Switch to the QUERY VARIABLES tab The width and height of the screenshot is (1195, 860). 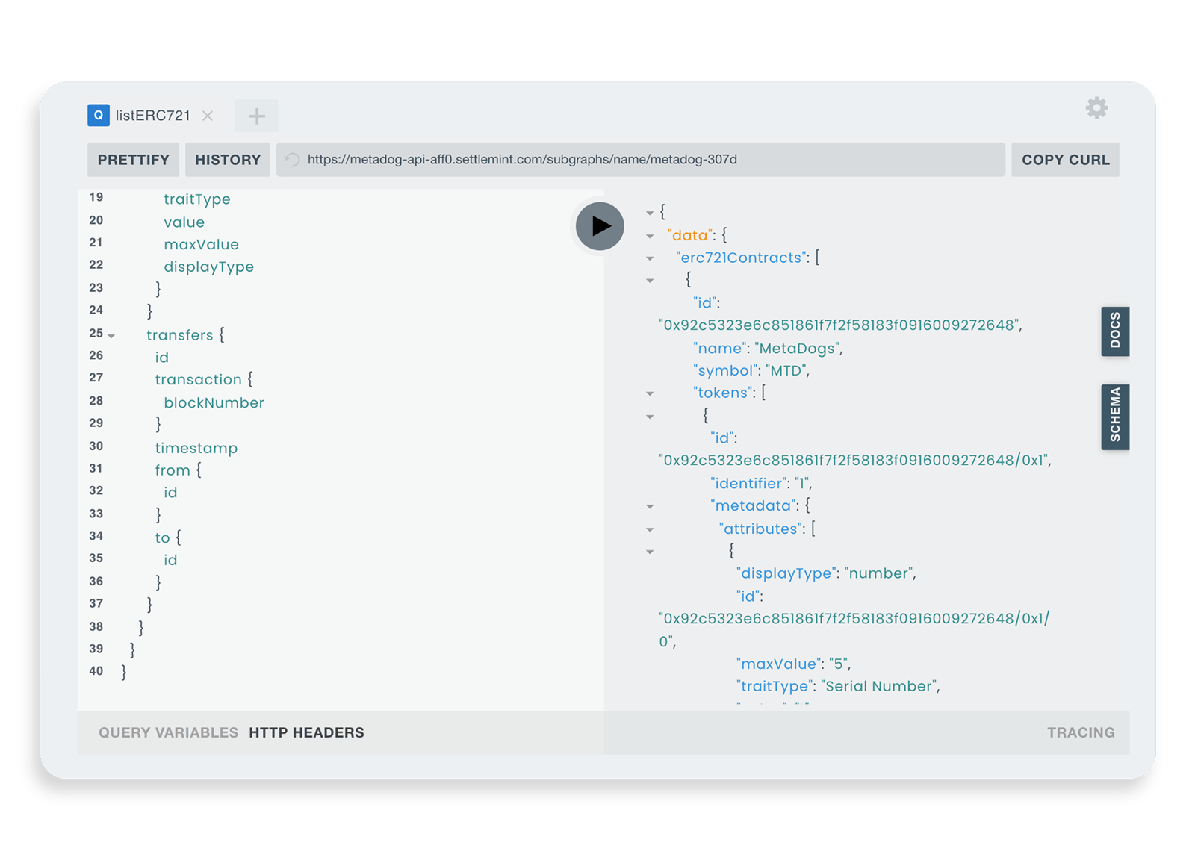167,732
